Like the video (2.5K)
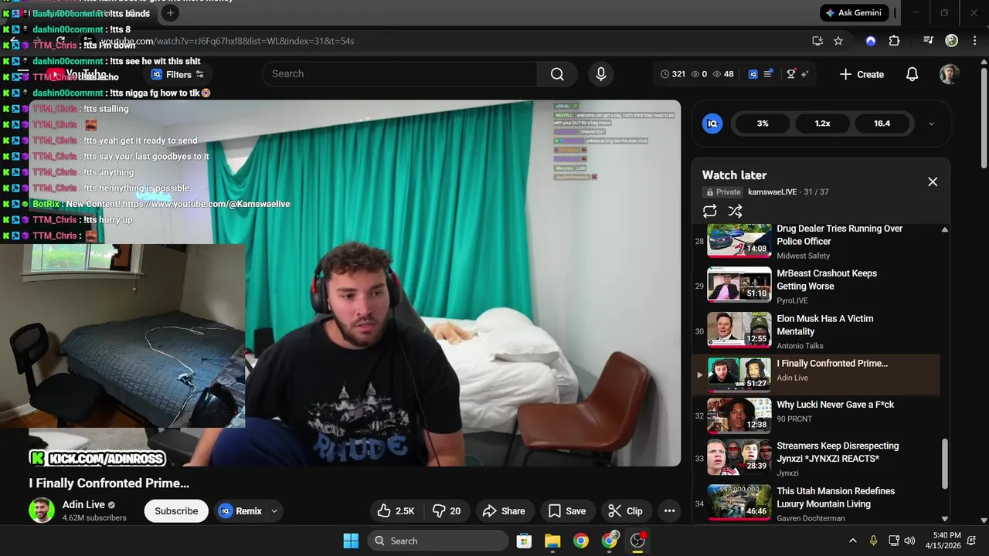The width and height of the screenshot is (989, 556). pyautogui.click(x=396, y=510)
